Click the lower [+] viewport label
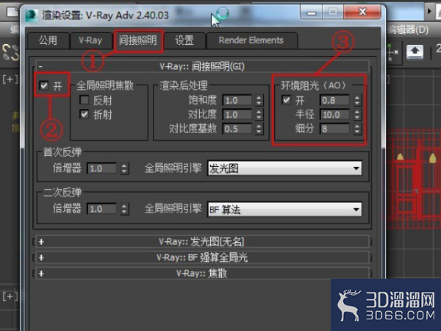Image resolution: width=441 pixels, height=331 pixels. (9, 296)
